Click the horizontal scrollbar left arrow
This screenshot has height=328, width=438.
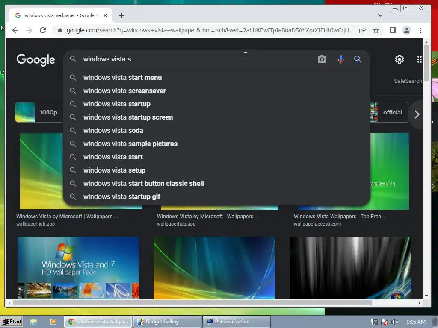point(9,303)
